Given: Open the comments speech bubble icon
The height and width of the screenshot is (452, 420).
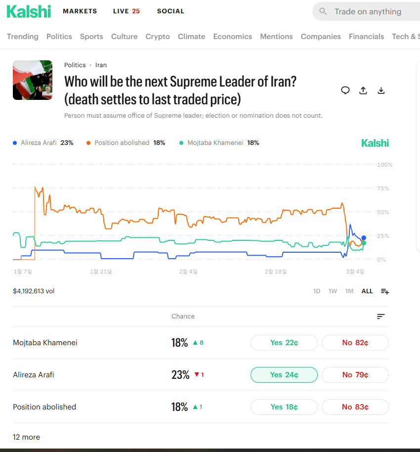Looking at the screenshot, I should tap(345, 90).
